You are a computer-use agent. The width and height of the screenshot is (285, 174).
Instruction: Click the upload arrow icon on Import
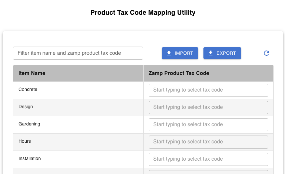tap(169, 53)
